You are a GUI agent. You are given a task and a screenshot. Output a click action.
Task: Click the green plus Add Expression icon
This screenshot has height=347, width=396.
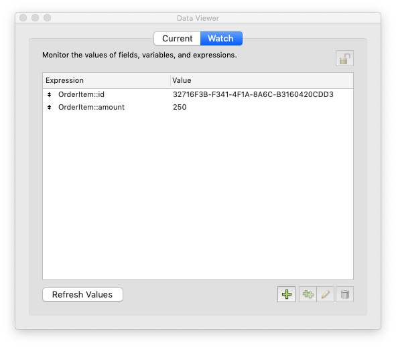coord(286,294)
